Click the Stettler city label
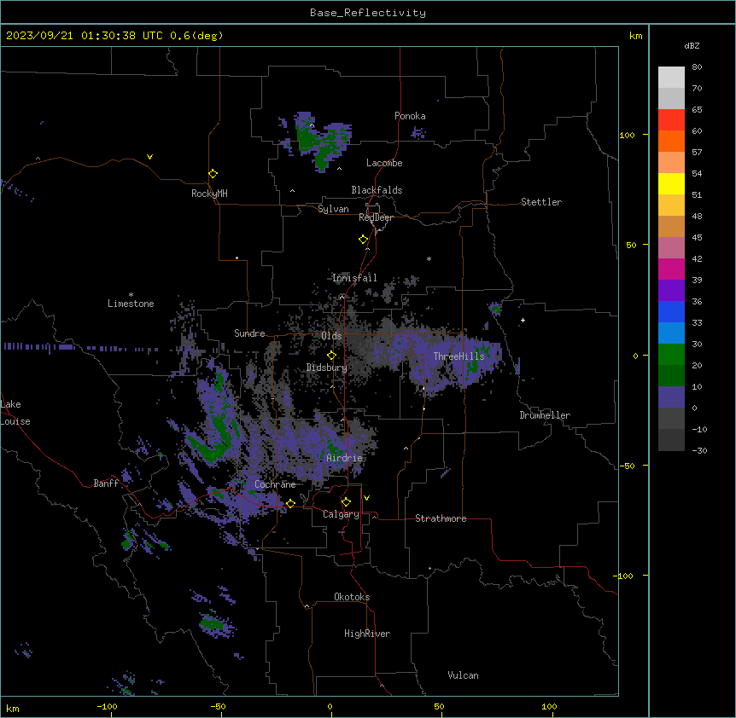The image size is (736, 718). (x=540, y=202)
